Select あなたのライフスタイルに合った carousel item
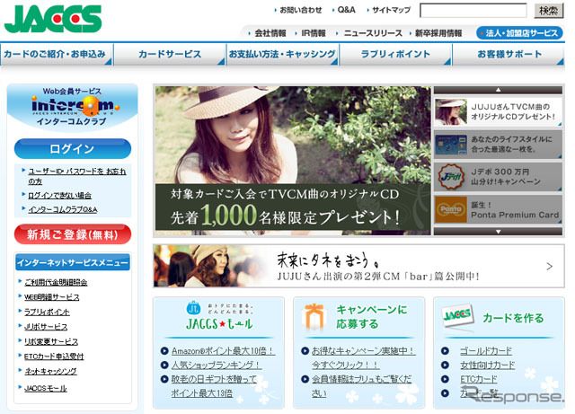575x414 pixels. 498,145
